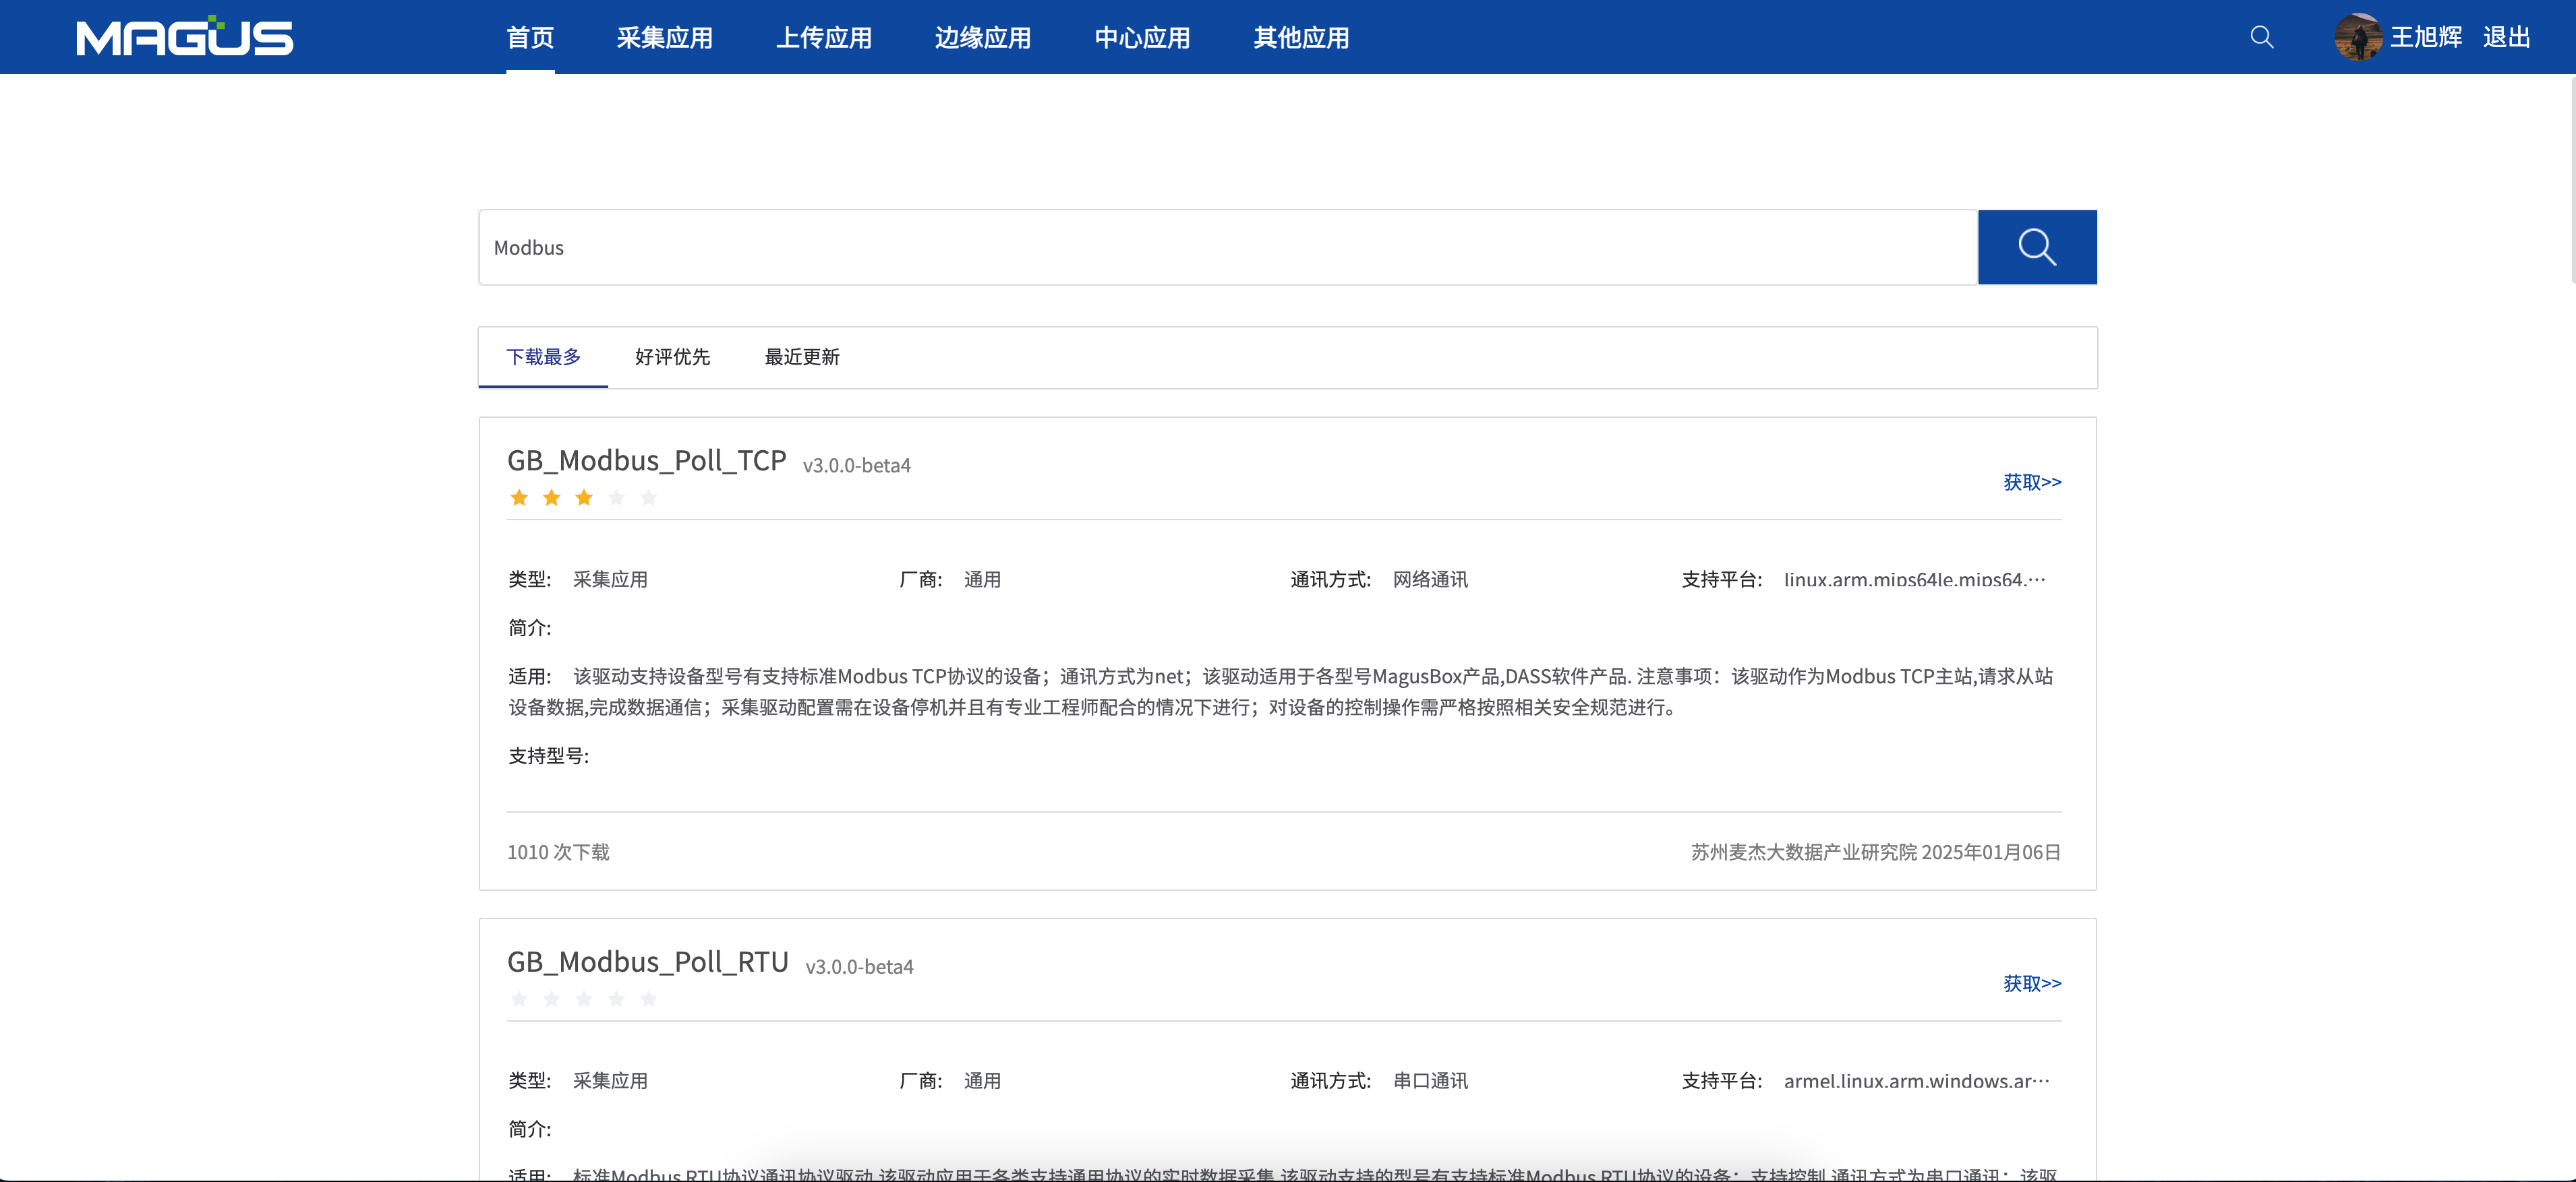Click 串口通讯 communication value

coord(1430,1081)
